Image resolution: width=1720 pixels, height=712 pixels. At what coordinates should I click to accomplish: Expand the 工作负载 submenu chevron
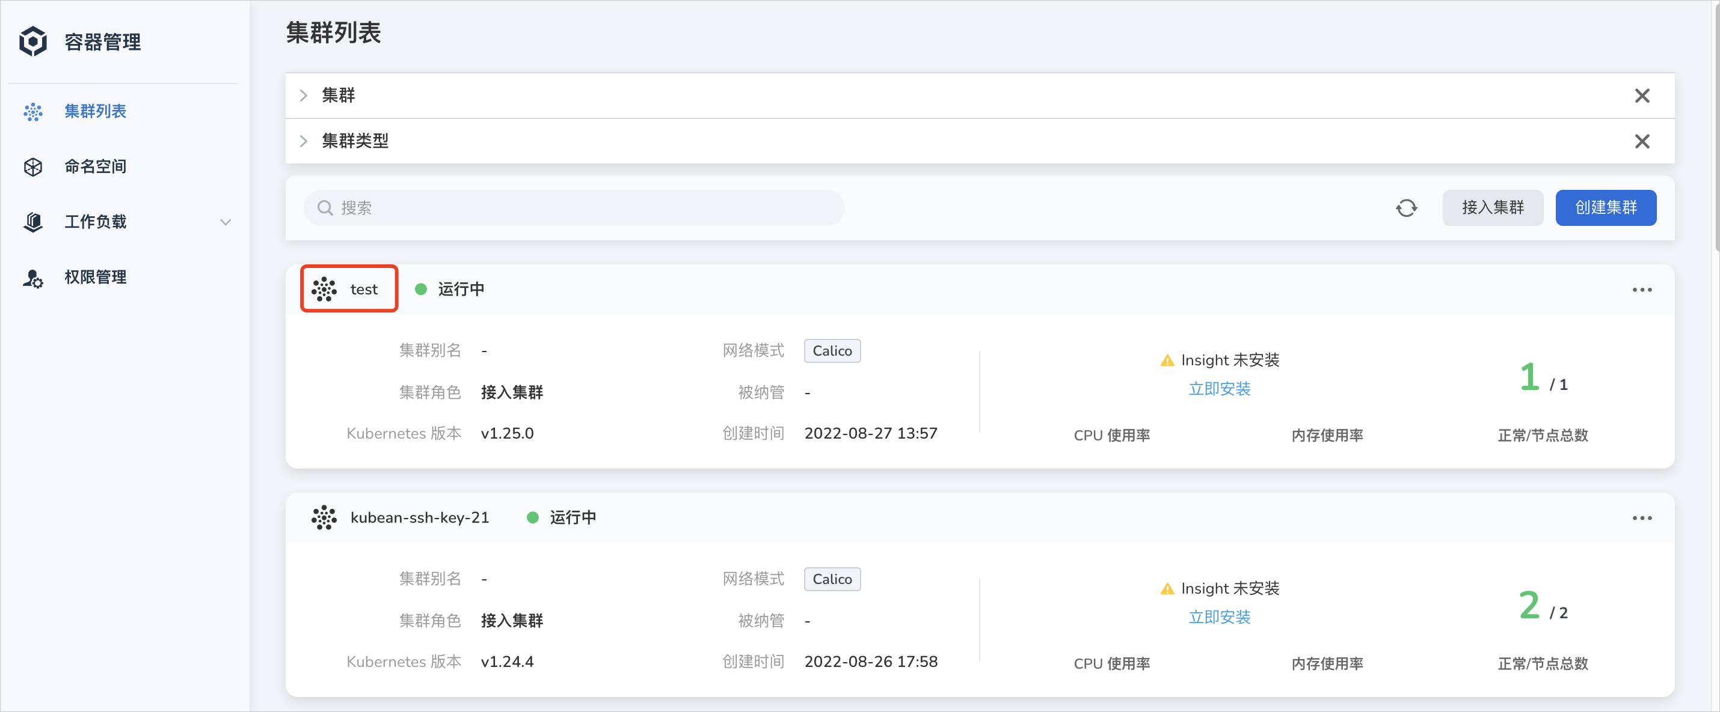pyautogui.click(x=226, y=222)
